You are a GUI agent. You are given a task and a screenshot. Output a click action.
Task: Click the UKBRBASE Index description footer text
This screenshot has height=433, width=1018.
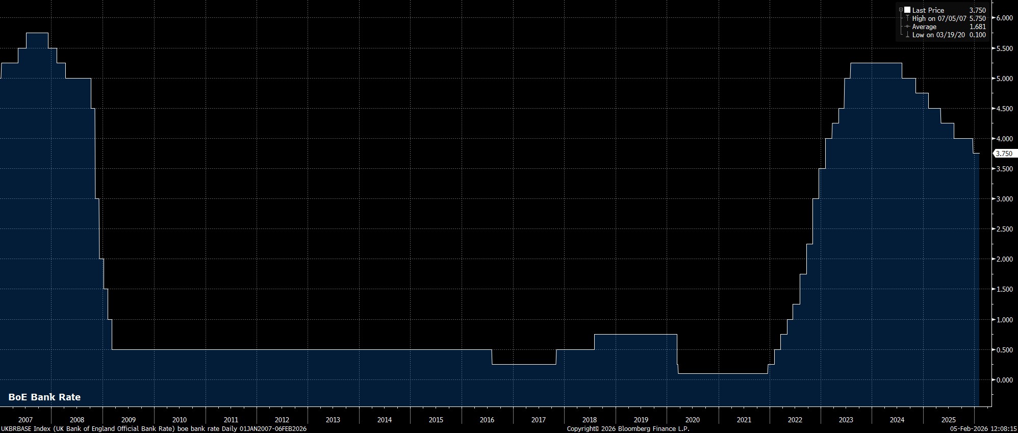click(x=154, y=429)
